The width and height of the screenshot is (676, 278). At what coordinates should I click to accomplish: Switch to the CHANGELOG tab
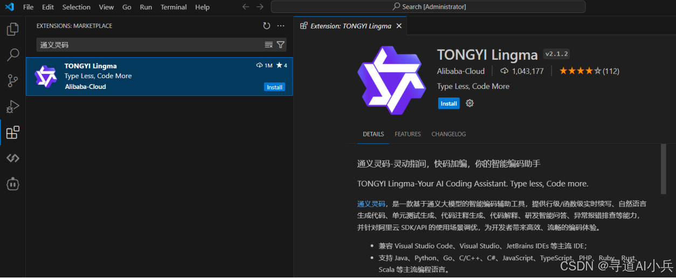point(449,134)
